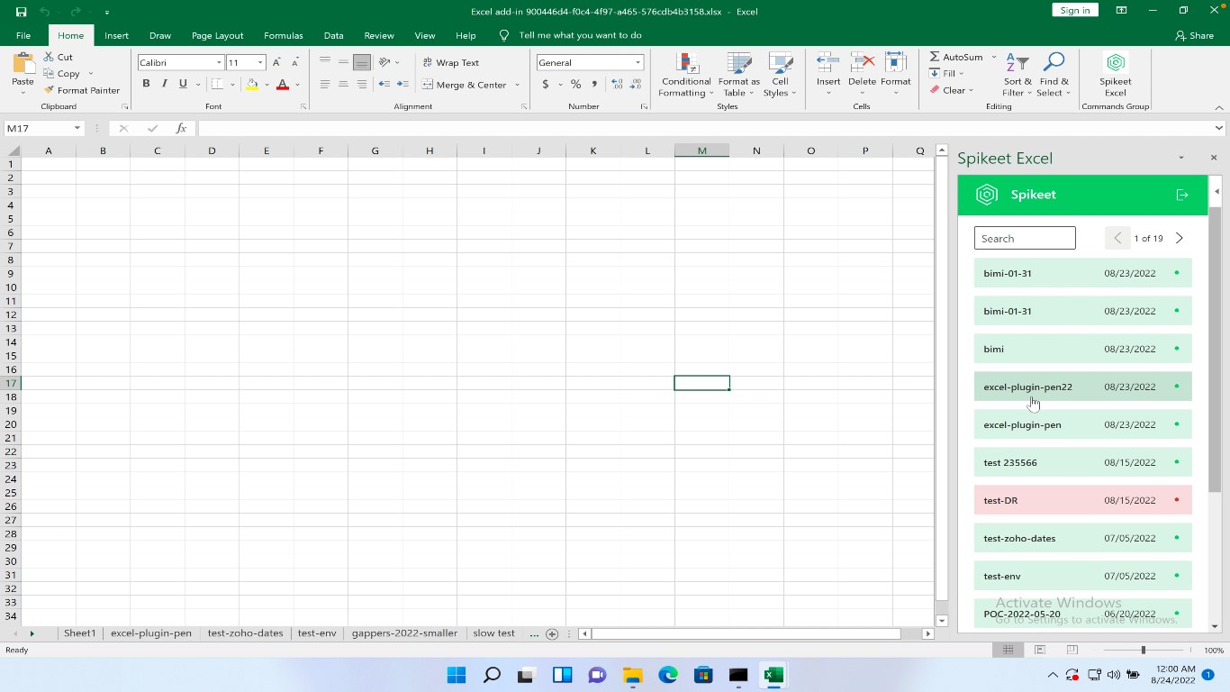
Task: Toggle Wrap Text for the cell
Action: (451, 62)
